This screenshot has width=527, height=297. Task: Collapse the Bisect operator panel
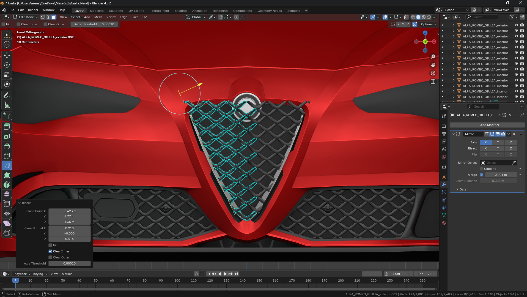(20, 203)
